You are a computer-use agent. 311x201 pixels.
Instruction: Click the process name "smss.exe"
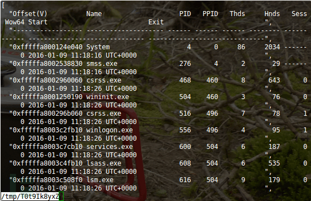[x=102, y=64]
